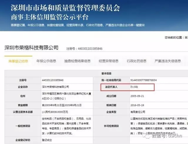
Task: Click the 企业登记状态 row label
Action: 23,140
